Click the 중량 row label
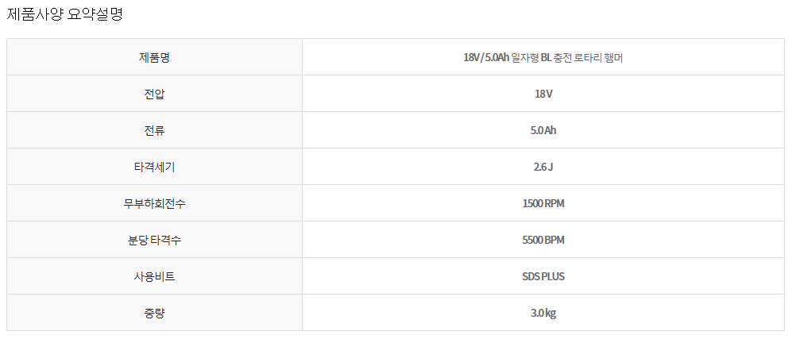796x339 pixels. [154, 313]
